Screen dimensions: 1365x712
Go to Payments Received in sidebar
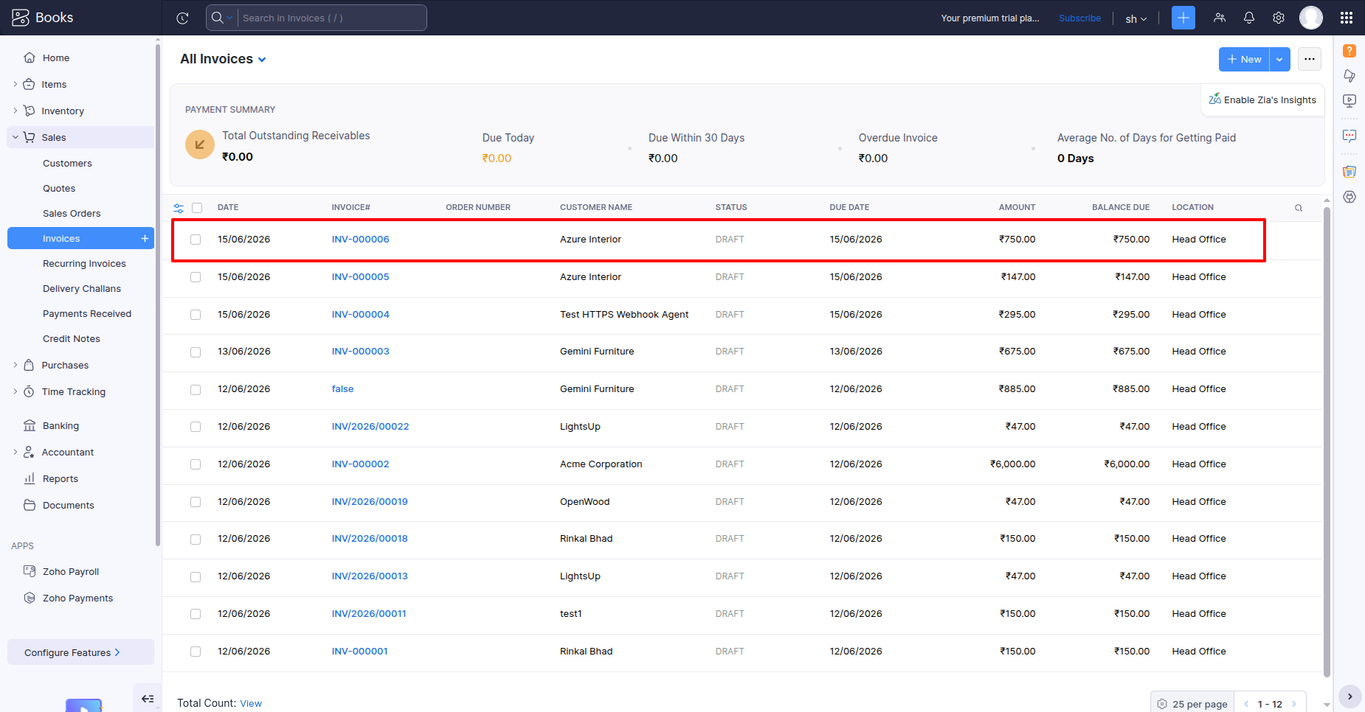click(87, 314)
